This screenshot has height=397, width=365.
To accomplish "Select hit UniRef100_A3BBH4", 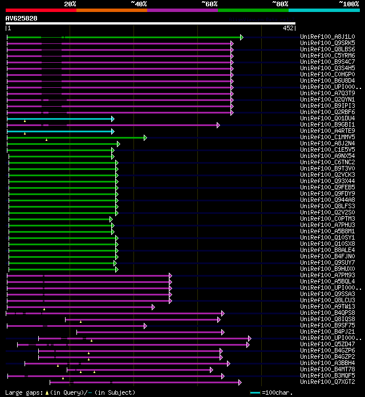I will tap(327, 363).
